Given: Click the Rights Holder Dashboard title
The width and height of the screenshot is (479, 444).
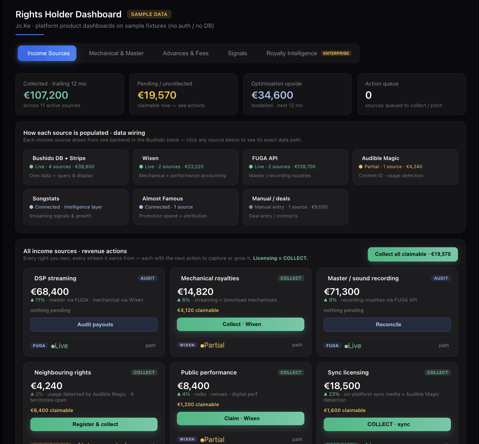Looking at the screenshot, I should click(69, 14).
